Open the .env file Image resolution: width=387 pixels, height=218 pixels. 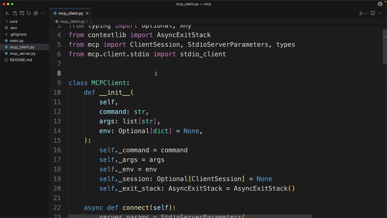pos(25,28)
